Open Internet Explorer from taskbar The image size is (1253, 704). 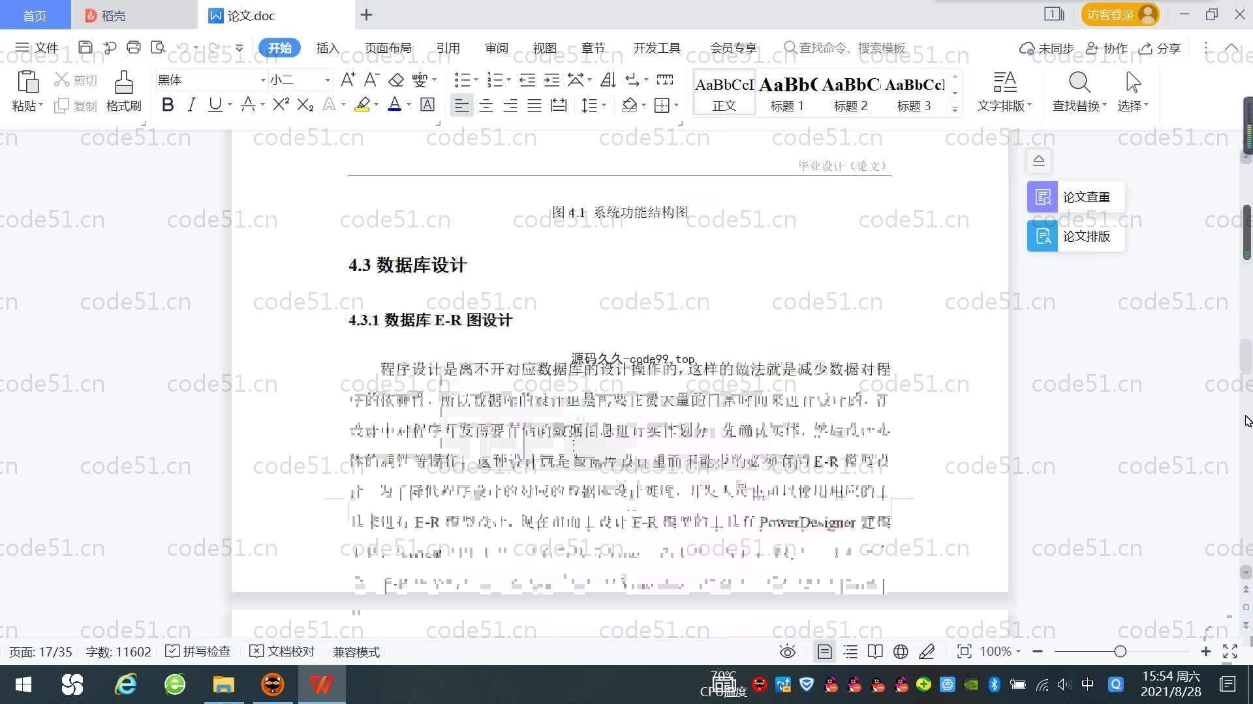point(125,684)
